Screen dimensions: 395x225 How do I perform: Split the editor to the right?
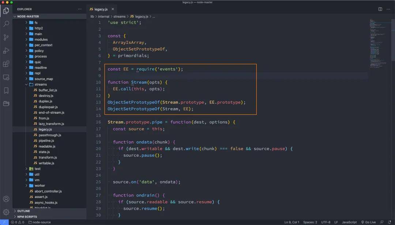tap(380, 9)
